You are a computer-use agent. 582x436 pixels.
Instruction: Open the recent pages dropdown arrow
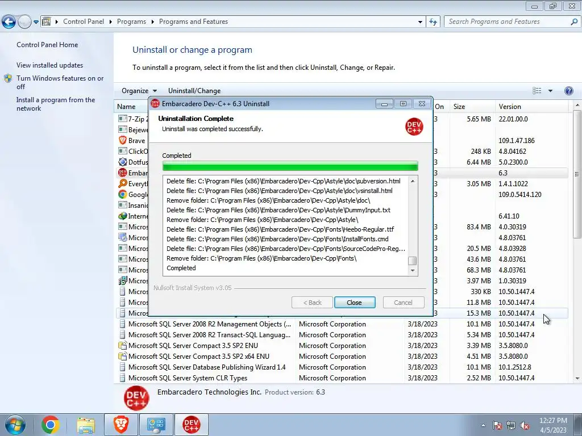[36, 22]
